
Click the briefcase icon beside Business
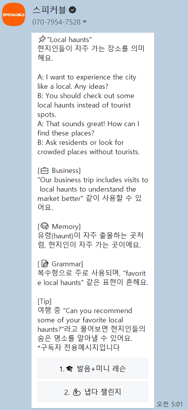44,171
